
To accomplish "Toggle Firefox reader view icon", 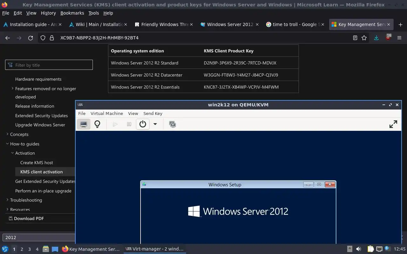I will coord(355,38).
